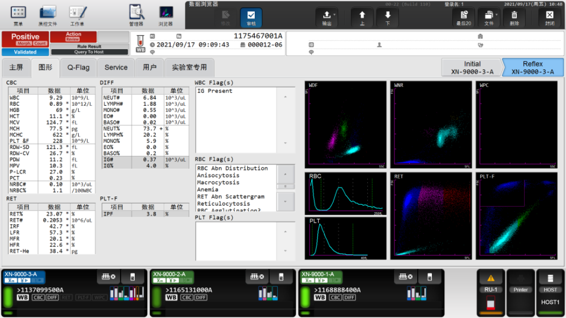Open the 工作单 work list icon
This screenshot has height=318, width=566.
click(x=77, y=15)
